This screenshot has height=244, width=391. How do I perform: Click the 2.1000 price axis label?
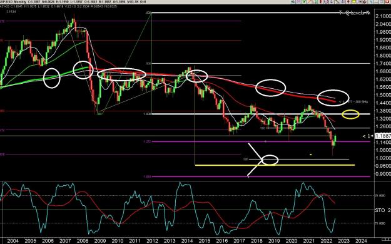pos(383,16)
